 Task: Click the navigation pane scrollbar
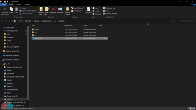pyautogui.click(x=28, y=63)
